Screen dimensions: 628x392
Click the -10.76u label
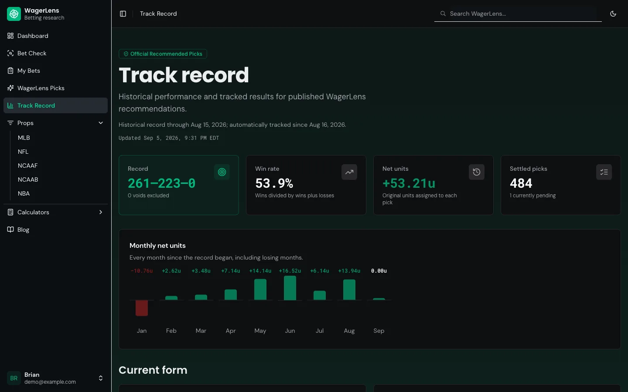click(142, 271)
